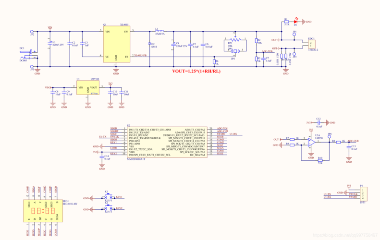Screen dimensions: 380x240
Task: Click the R10 51K feedback resistor
Action: click(x=320, y=160)
